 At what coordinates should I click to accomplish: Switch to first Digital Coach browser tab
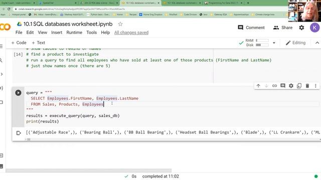tap(18, 3)
